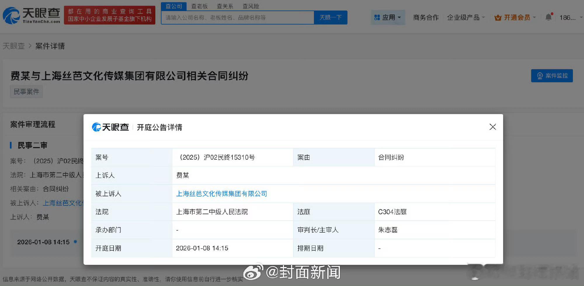The height and width of the screenshot is (286, 584).
Task: Open the 应用 dropdown menu
Action: click(387, 18)
